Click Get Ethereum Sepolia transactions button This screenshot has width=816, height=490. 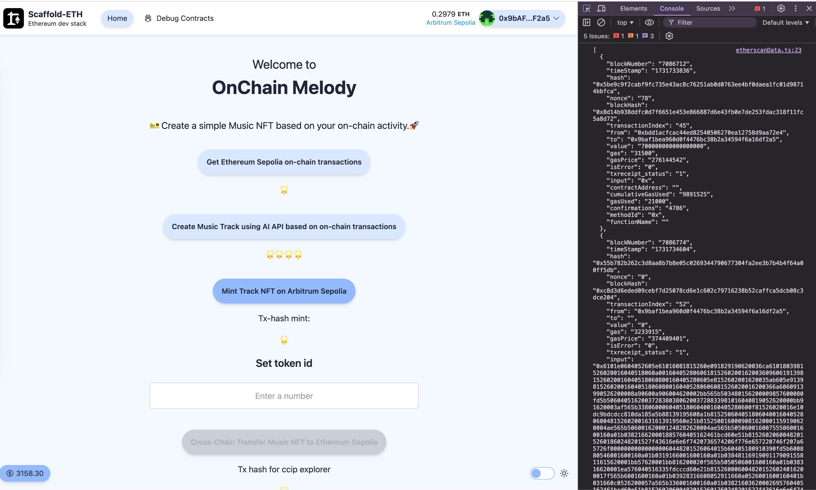284,162
